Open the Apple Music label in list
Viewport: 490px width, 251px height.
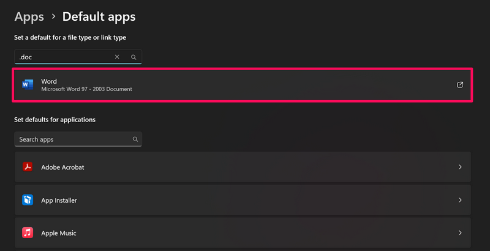(59, 233)
